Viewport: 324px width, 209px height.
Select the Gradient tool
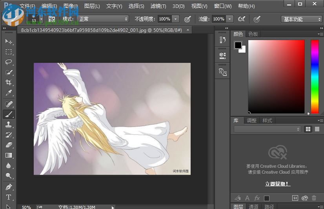point(9,156)
